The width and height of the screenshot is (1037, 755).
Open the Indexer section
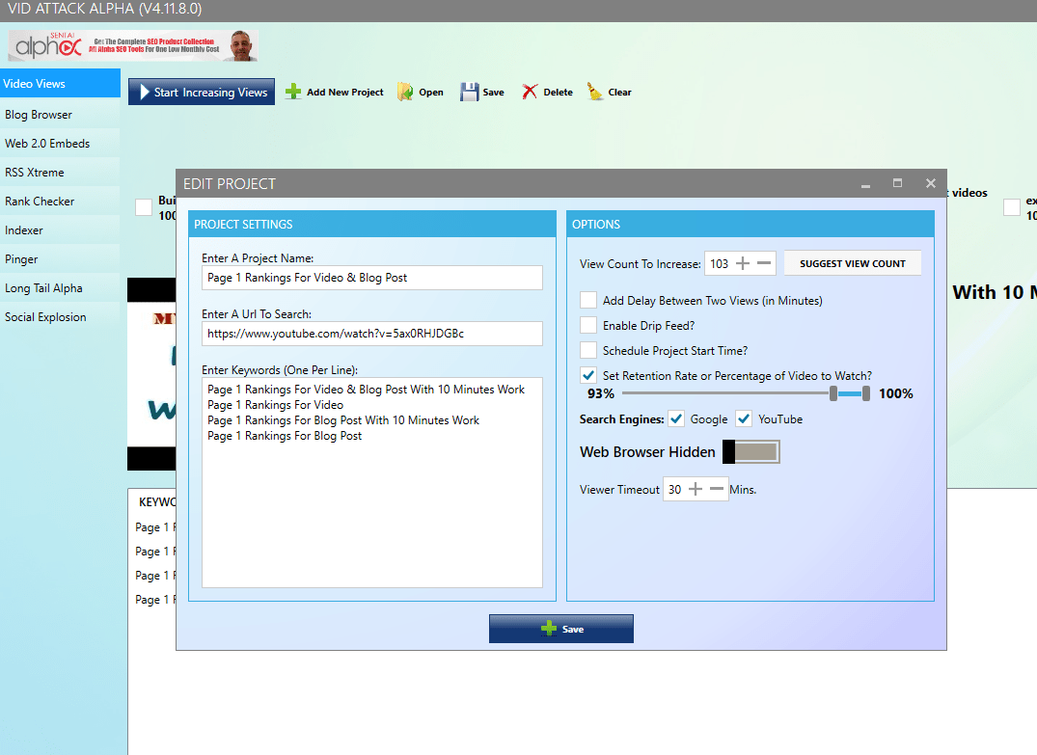point(60,230)
